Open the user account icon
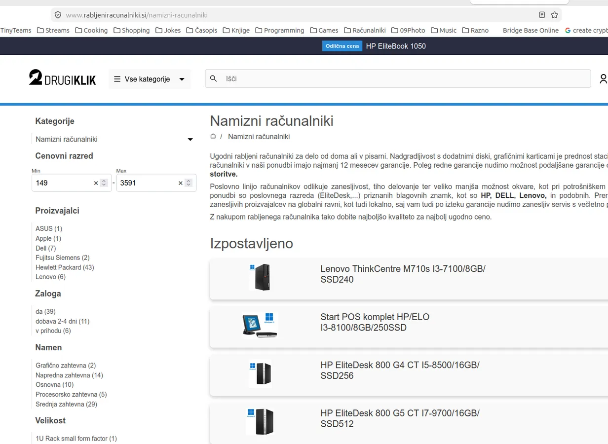608x444 pixels. tap(603, 78)
